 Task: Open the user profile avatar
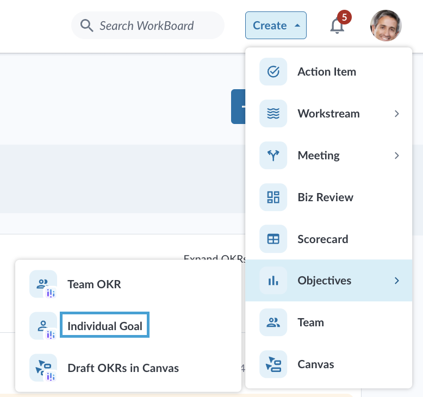[x=385, y=26]
